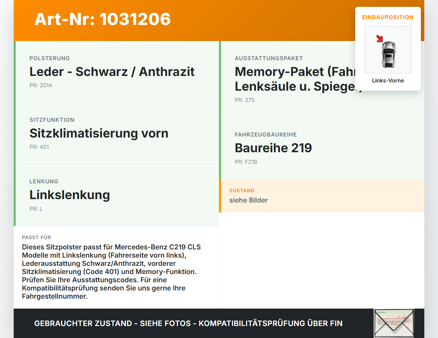Image resolution: width=438 pixels, height=338 pixels.
Task: Enable the Linkslenkung setting
Action: coord(69,195)
